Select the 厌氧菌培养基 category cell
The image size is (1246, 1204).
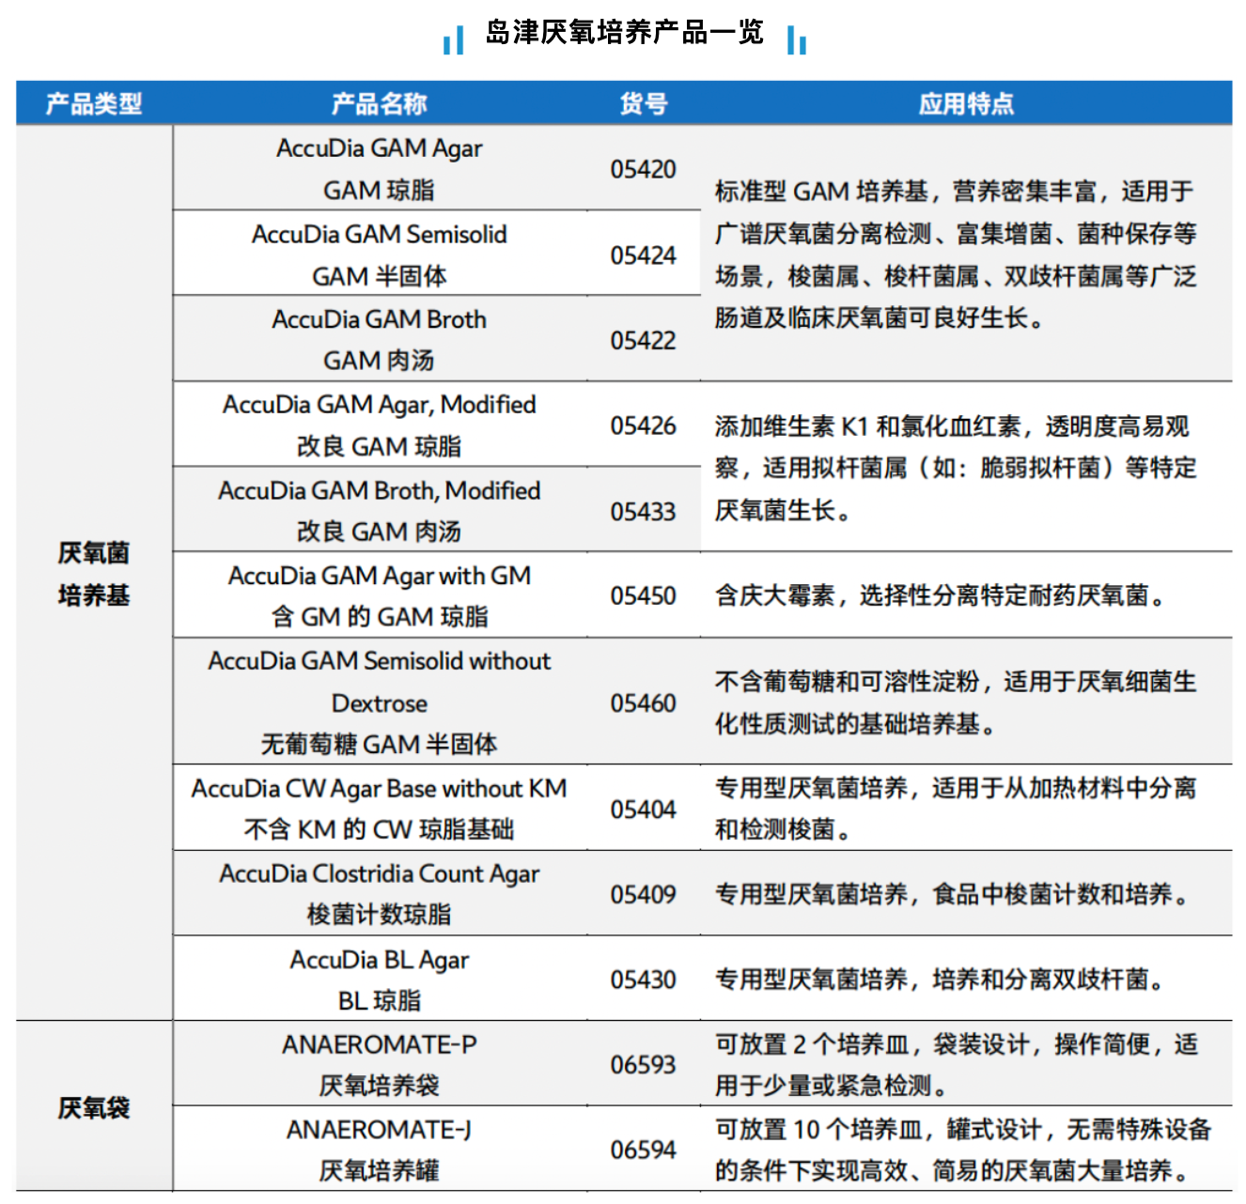pos(94,574)
